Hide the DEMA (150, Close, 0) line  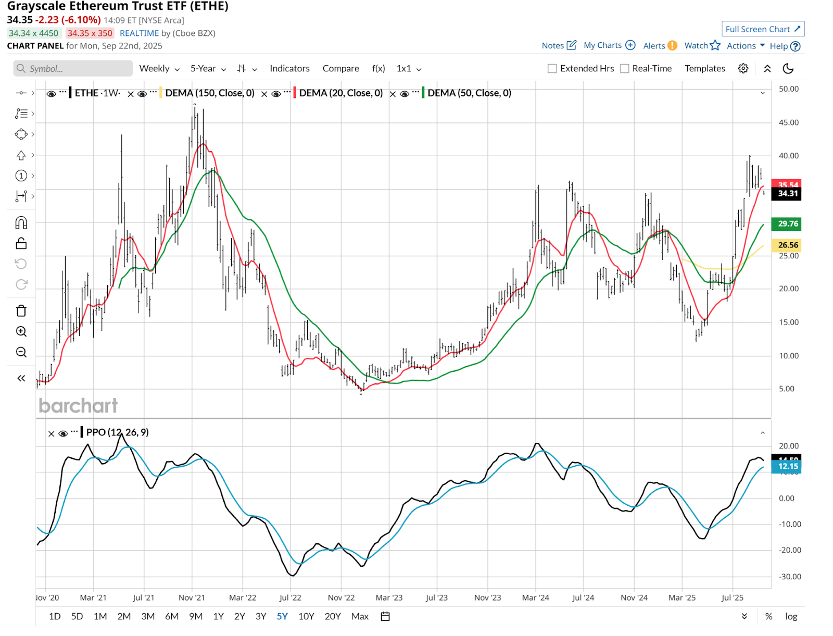point(142,94)
